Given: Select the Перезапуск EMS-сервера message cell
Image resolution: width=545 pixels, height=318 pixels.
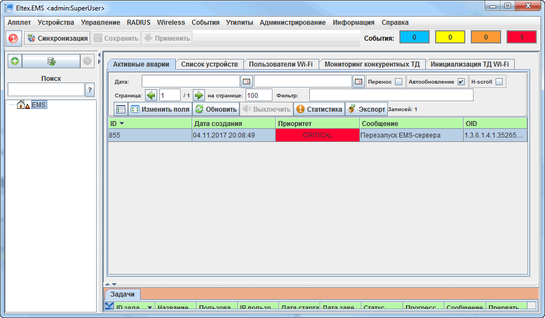Looking at the screenshot, I should (x=411, y=135).
